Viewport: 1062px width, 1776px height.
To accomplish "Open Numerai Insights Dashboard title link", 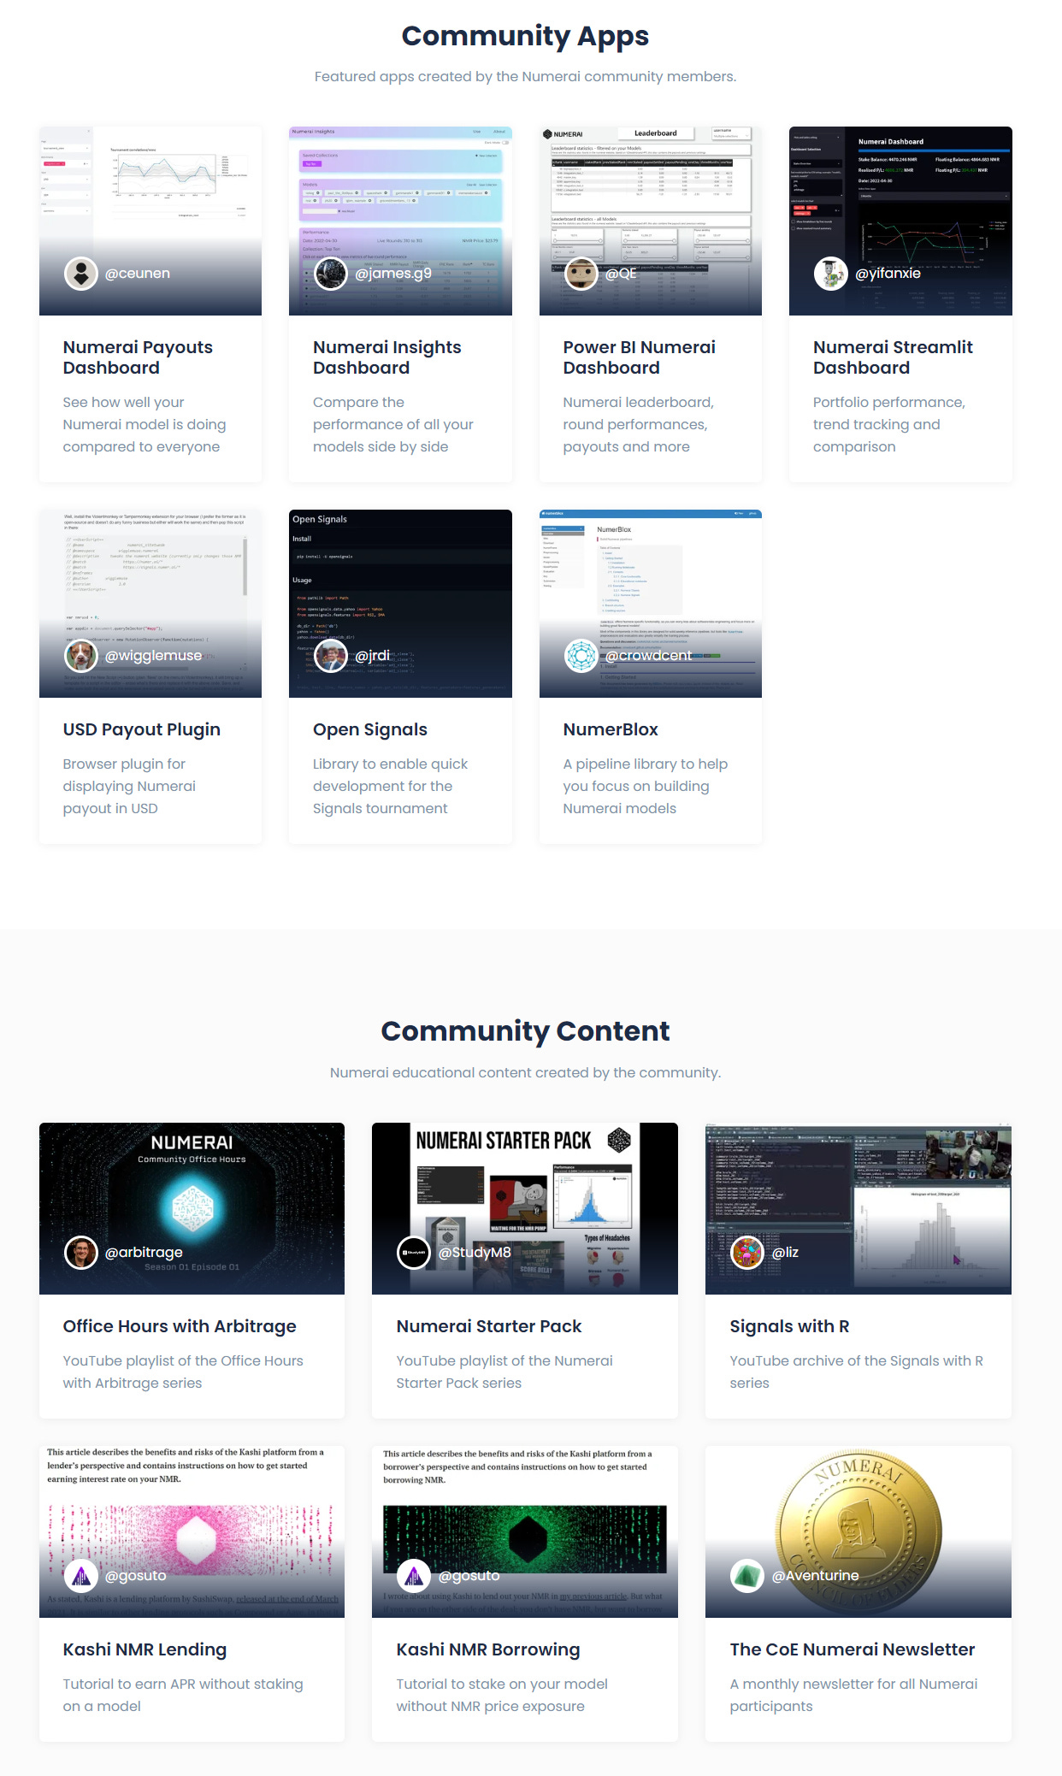I will tap(387, 357).
